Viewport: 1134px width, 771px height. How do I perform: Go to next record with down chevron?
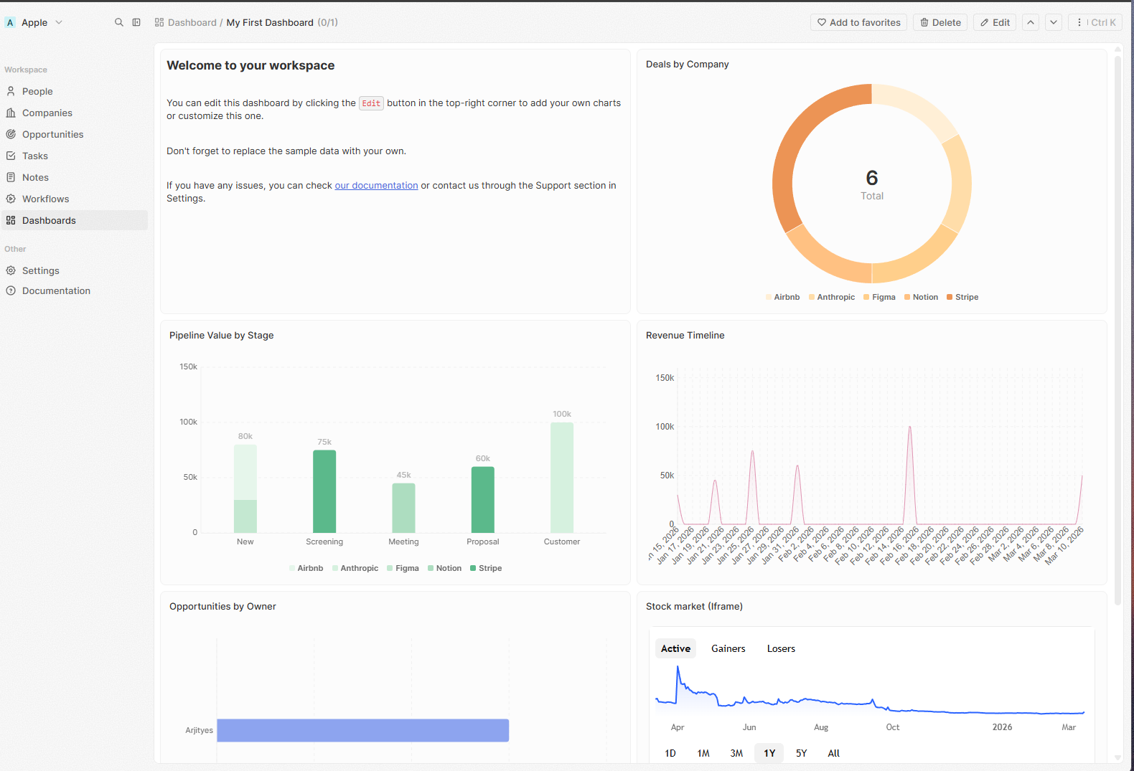pyautogui.click(x=1054, y=22)
